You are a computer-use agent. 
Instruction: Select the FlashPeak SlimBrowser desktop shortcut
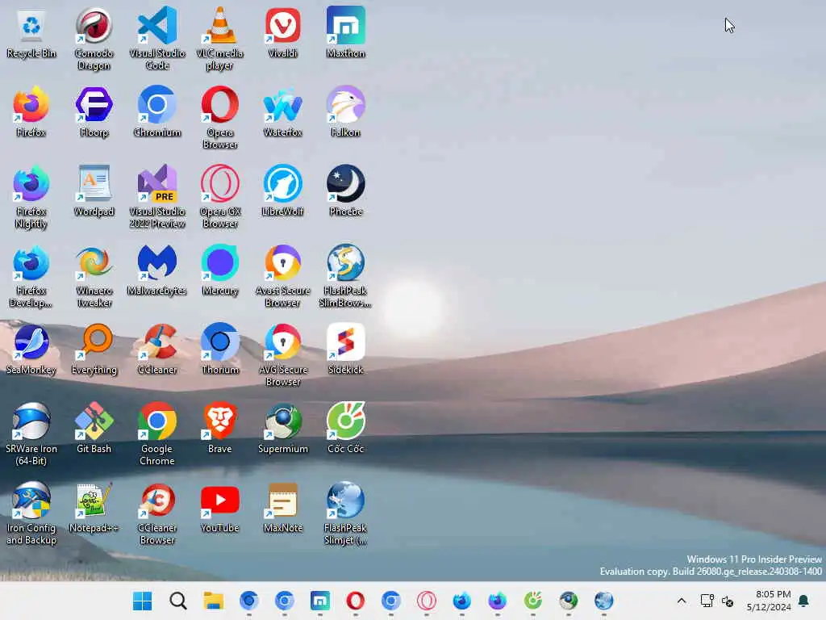pyautogui.click(x=345, y=276)
